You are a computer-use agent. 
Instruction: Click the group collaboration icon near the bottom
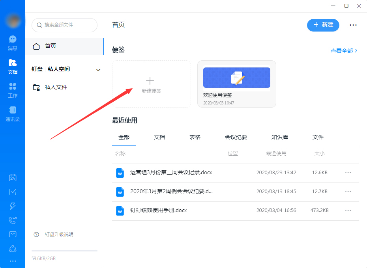pos(12,248)
